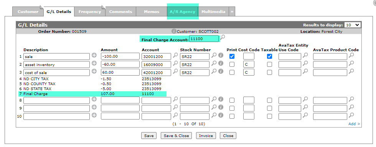View stock info icon on sale row
The width and height of the screenshot is (376, 147).
coord(221,55)
